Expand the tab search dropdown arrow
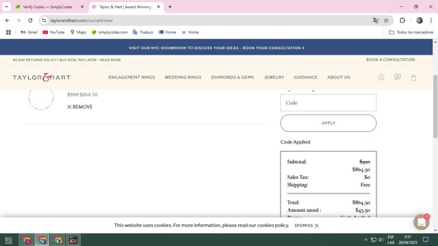The height and width of the screenshot is (246, 438). (6, 7)
